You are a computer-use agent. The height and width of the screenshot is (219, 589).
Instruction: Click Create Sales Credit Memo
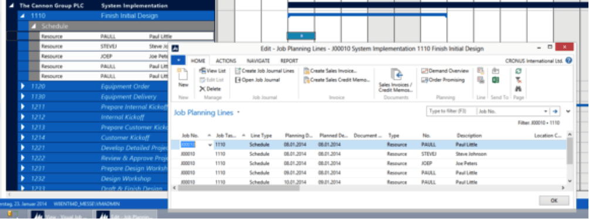[337, 80]
